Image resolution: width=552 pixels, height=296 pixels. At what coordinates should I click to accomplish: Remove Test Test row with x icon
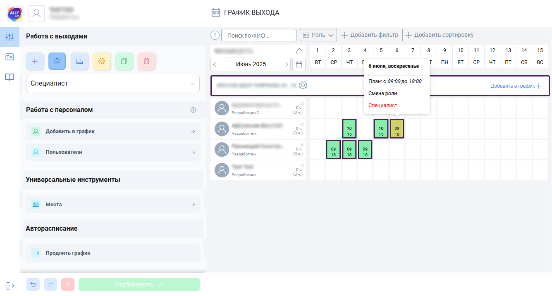(302, 165)
